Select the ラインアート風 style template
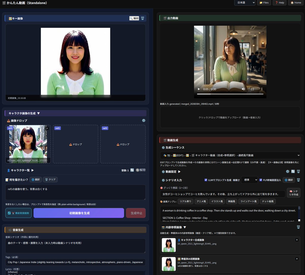The image size is (305, 275). [249, 201]
